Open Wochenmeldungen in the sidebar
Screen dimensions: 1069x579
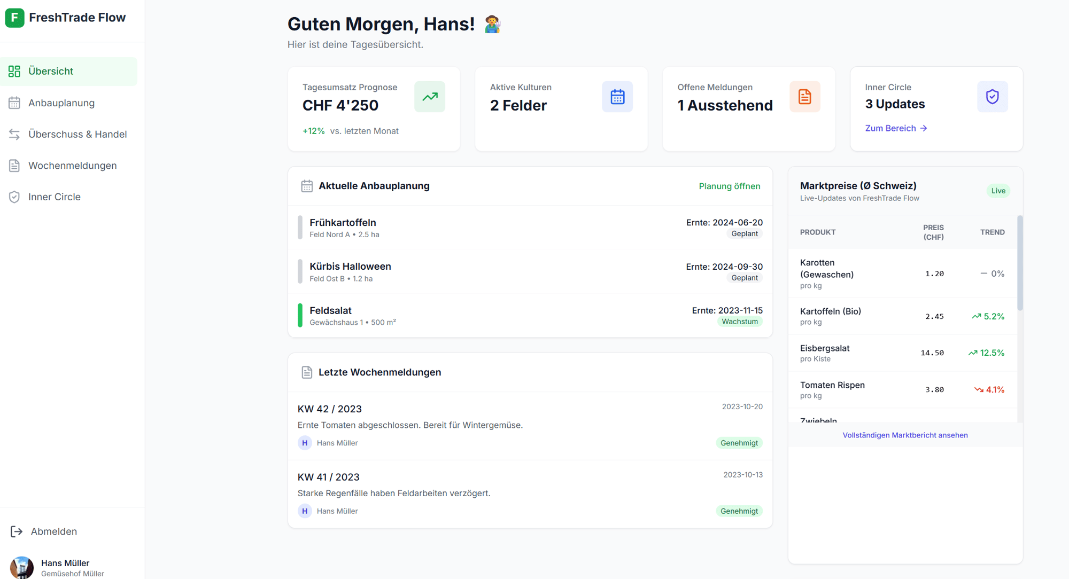click(73, 166)
